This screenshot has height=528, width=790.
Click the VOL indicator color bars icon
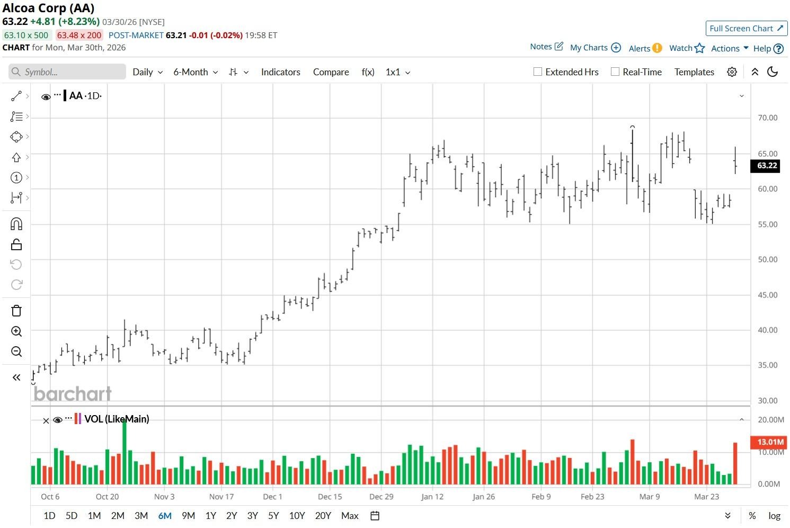point(78,419)
